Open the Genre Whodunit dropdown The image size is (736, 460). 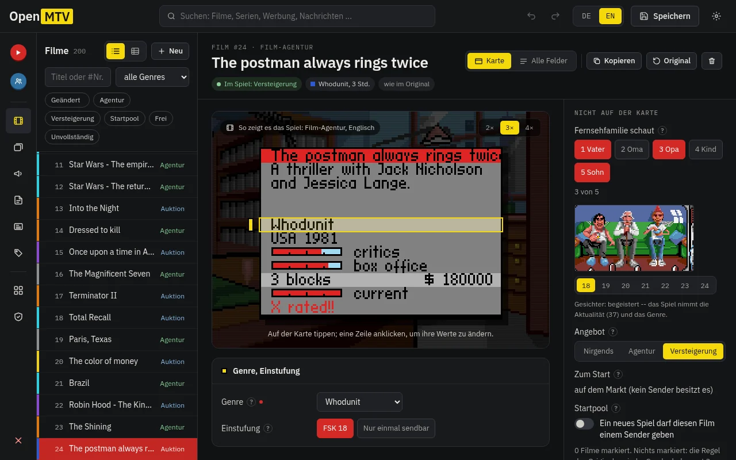tap(359, 402)
